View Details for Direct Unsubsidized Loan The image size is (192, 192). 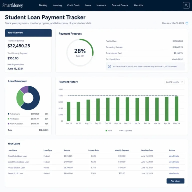point(174,162)
